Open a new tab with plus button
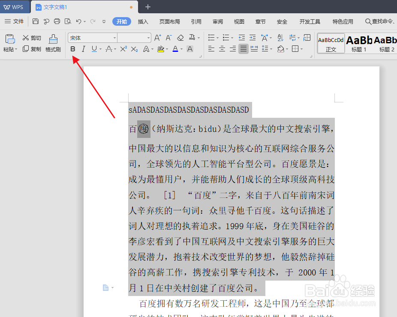397x317 pixels. 148,7
